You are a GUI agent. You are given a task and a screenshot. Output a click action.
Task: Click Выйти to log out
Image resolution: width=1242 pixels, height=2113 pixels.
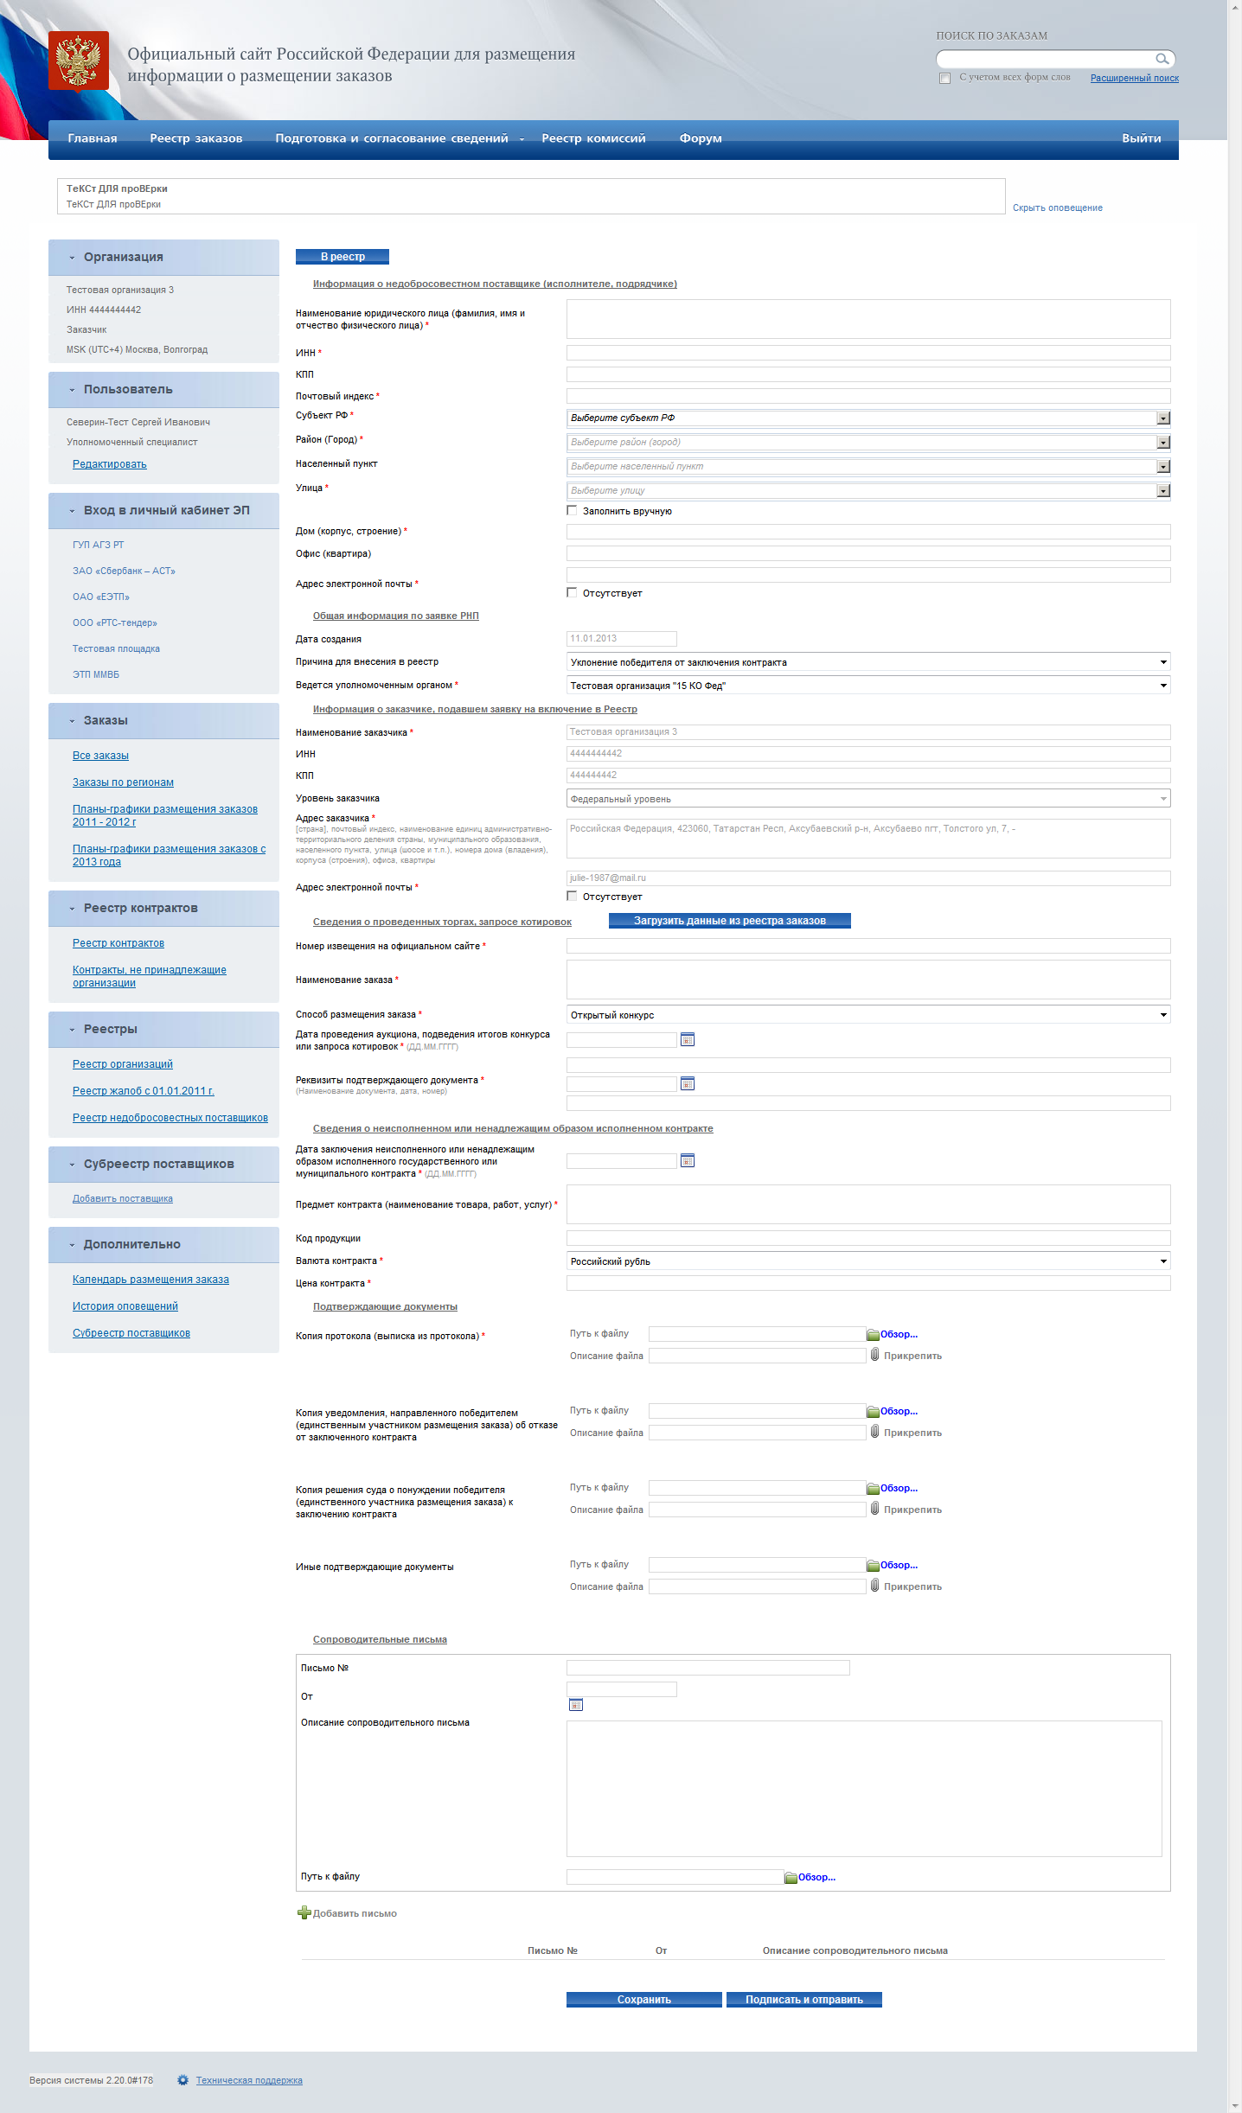coord(1142,138)
